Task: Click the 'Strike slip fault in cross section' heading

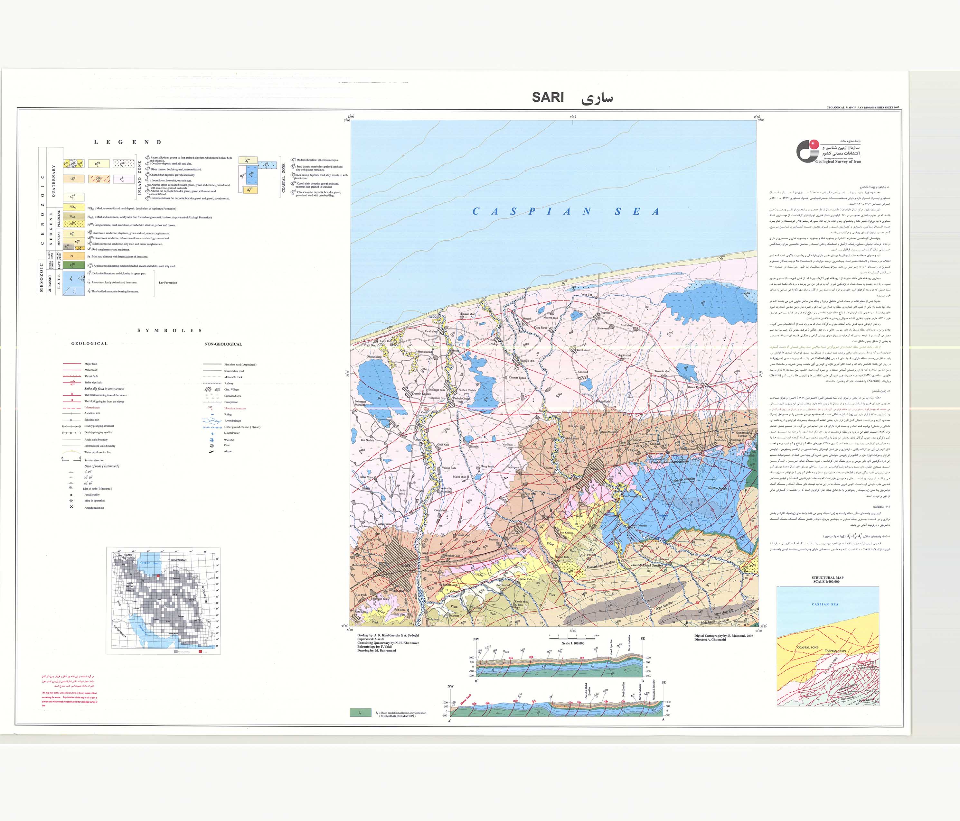Action: pyautogui.click(x=104, y=389)
